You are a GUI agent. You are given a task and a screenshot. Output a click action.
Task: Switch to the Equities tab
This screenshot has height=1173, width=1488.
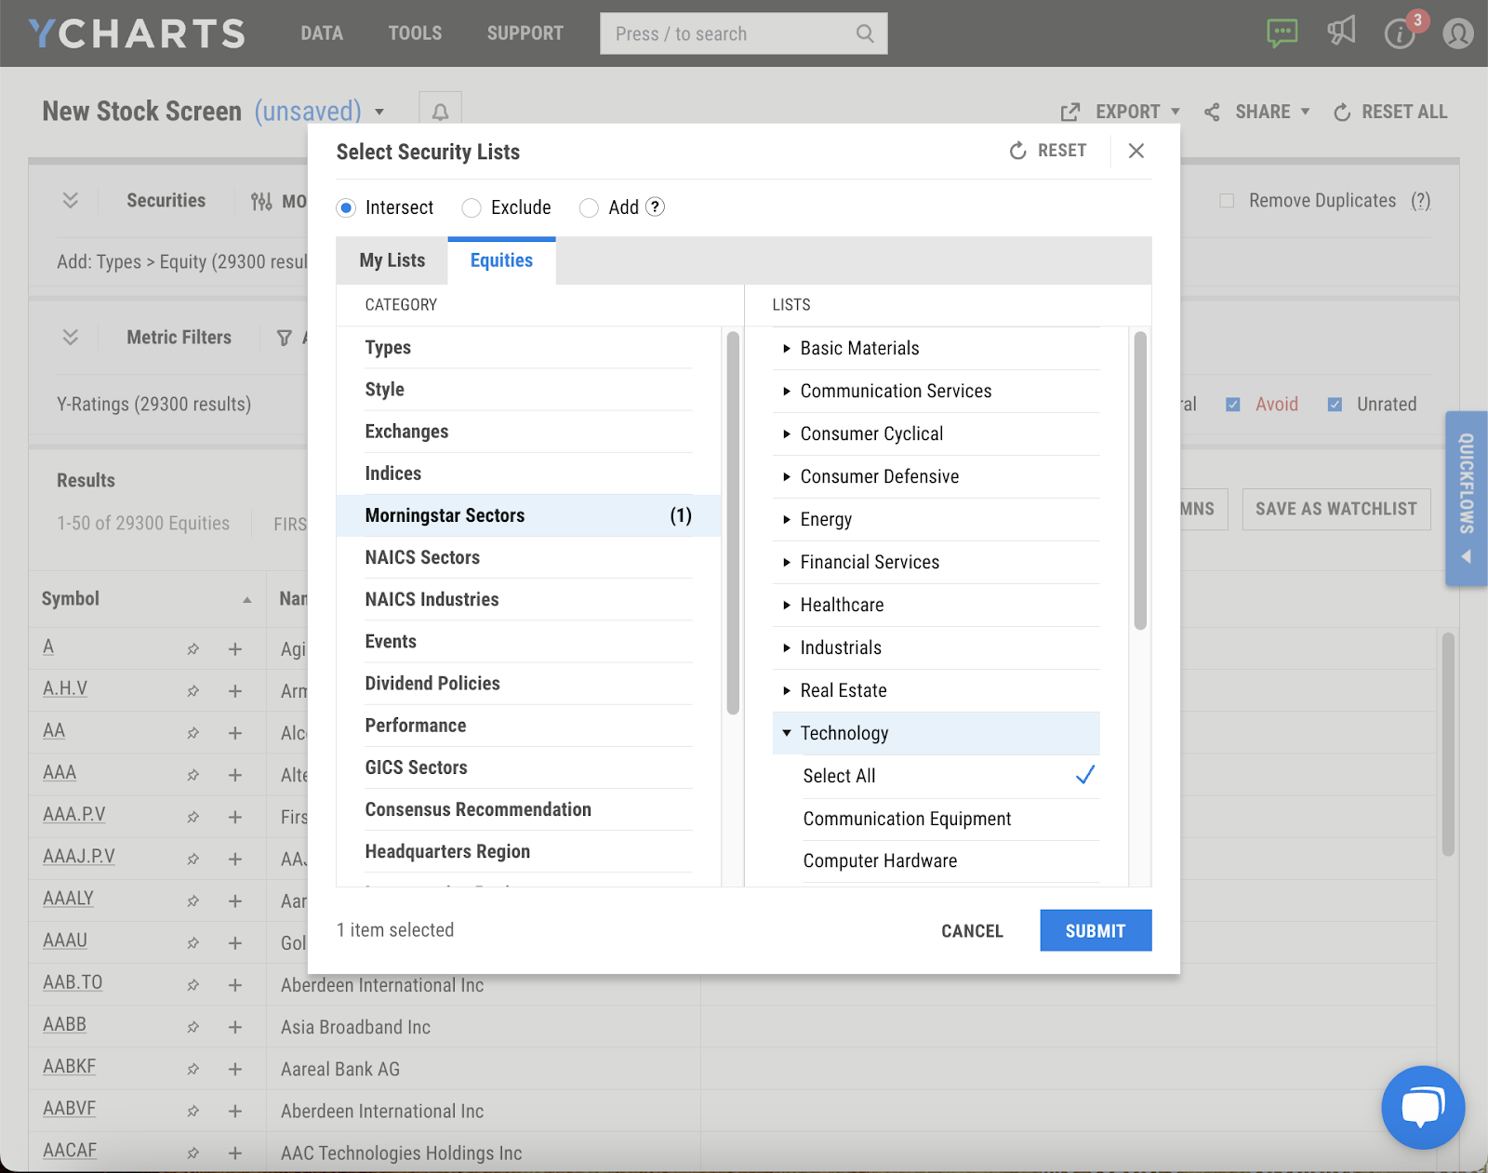click(x=501, y=260)
